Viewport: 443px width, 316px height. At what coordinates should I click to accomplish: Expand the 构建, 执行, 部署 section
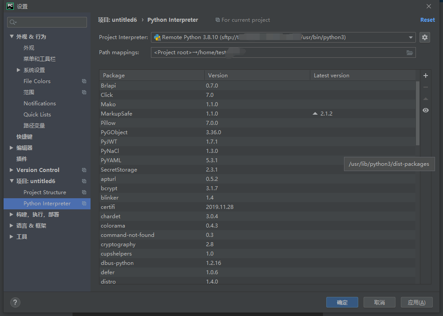pos(11,214)
